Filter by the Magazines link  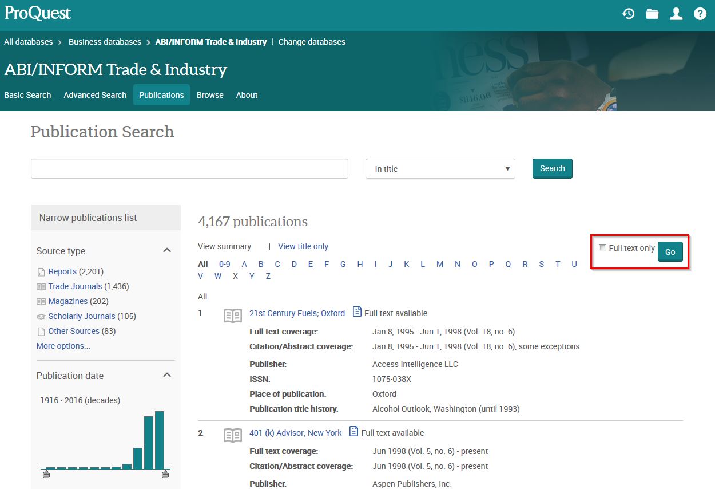tap(68, 301)
